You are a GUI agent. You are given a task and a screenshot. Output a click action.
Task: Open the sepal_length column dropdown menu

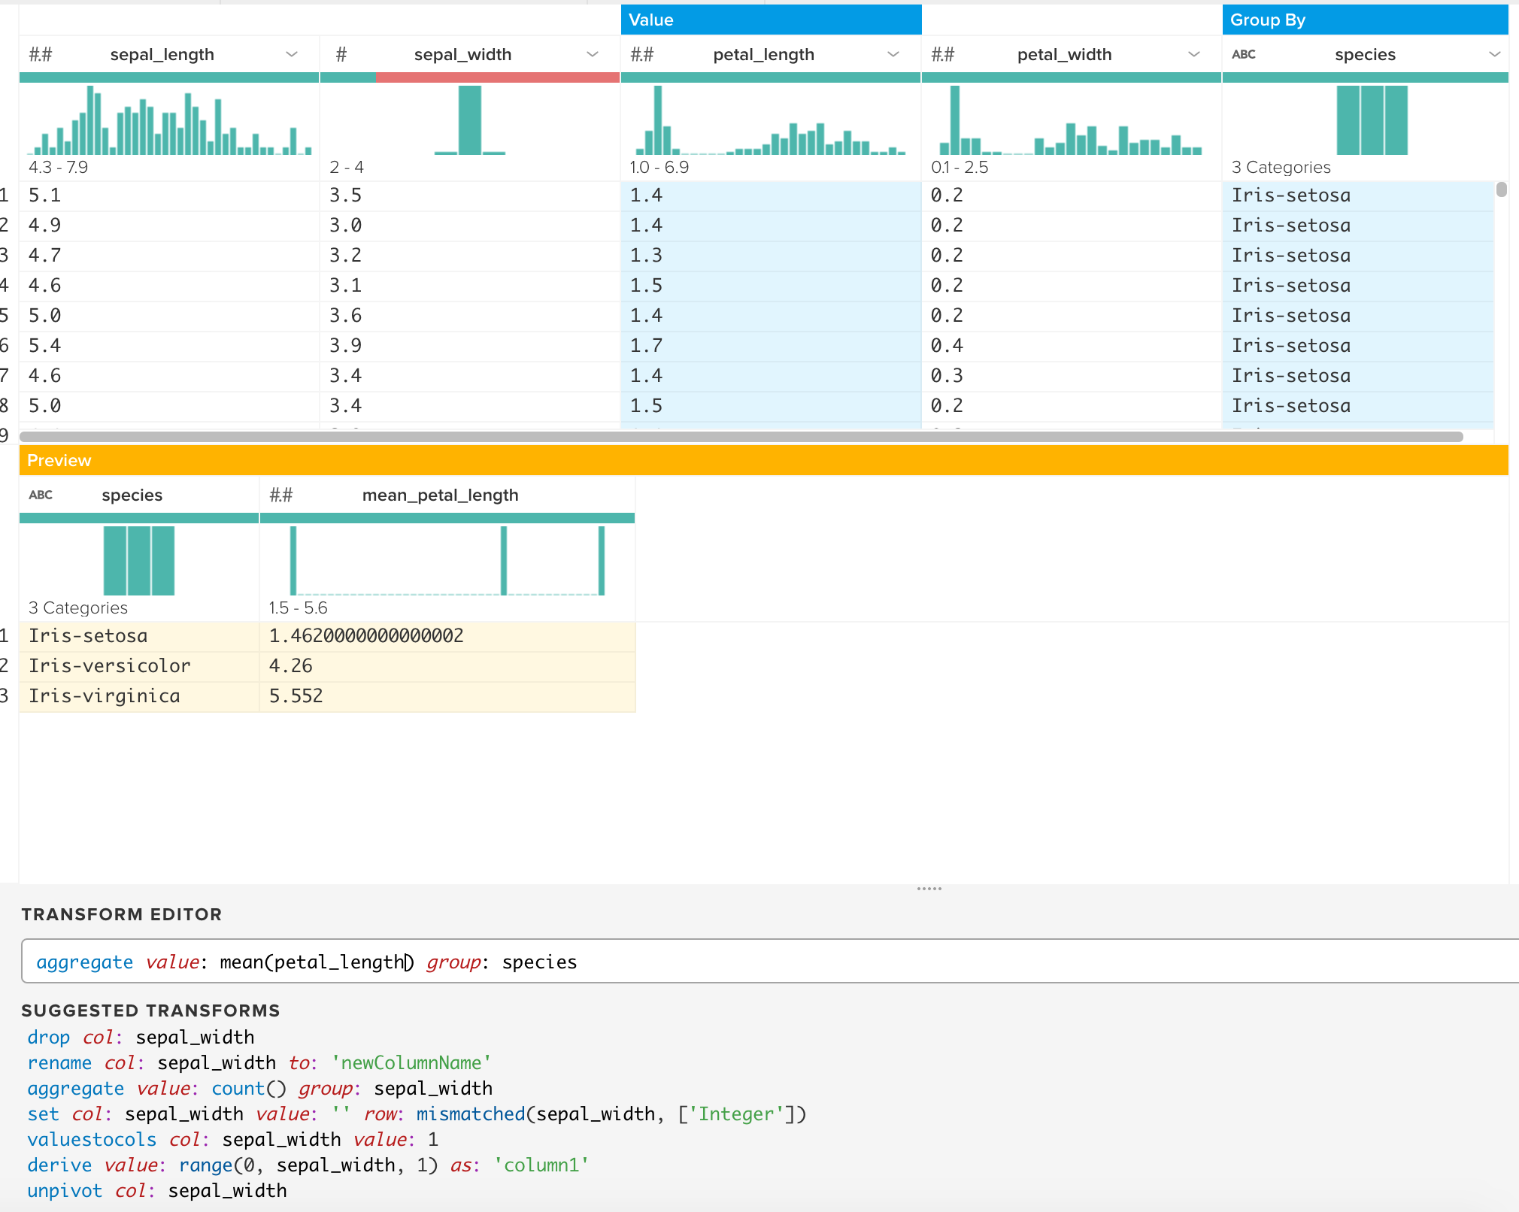coord(292,55)
